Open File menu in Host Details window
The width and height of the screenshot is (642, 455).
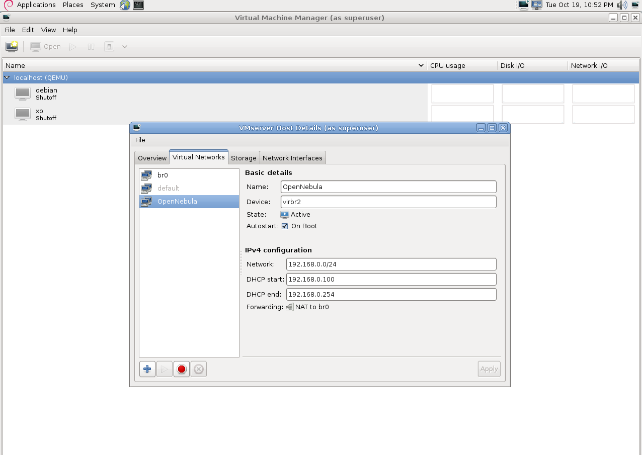(x=140, y=140)
